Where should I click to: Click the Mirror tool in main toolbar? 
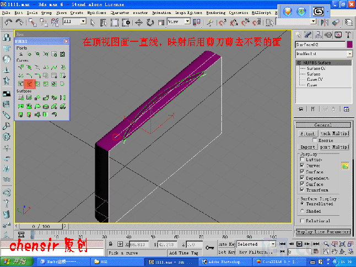[x=325, y=22]
